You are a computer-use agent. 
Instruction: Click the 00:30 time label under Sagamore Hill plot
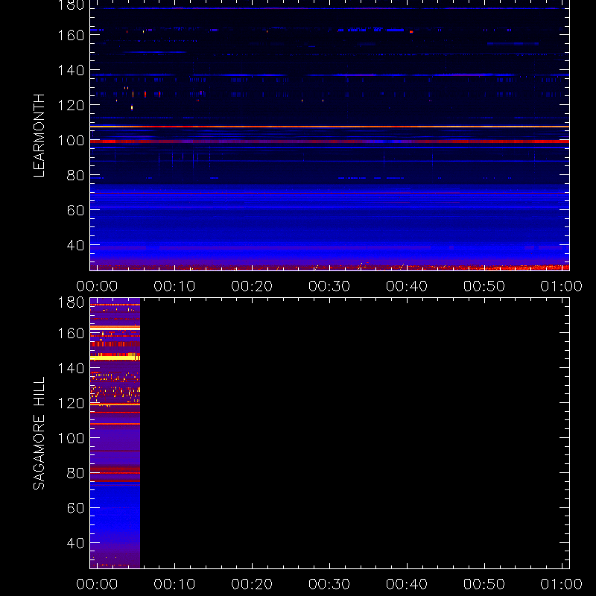[329, 584]
